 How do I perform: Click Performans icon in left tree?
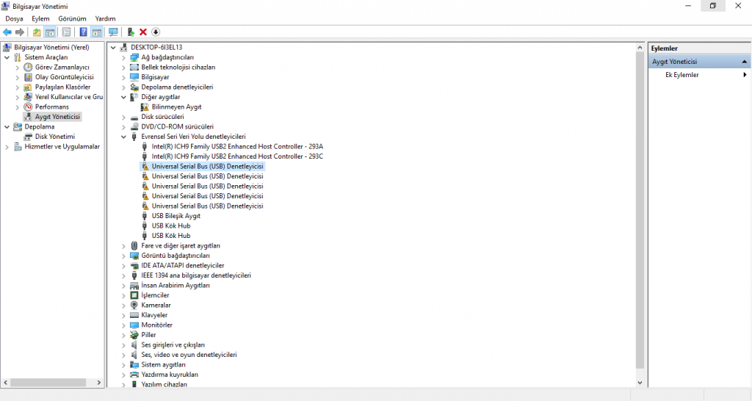tap(29, 107)
